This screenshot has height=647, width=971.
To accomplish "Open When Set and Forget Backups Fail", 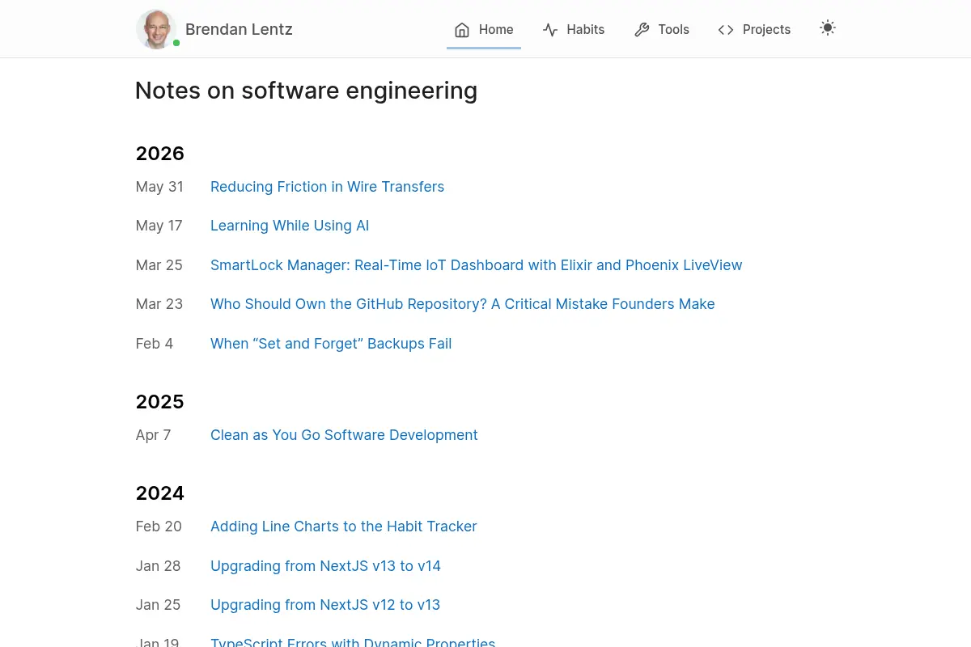I will pyautogui.click(x=331, y=344).
